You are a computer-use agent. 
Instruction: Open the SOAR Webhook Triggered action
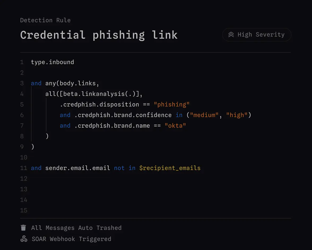[x=71, y=239]
